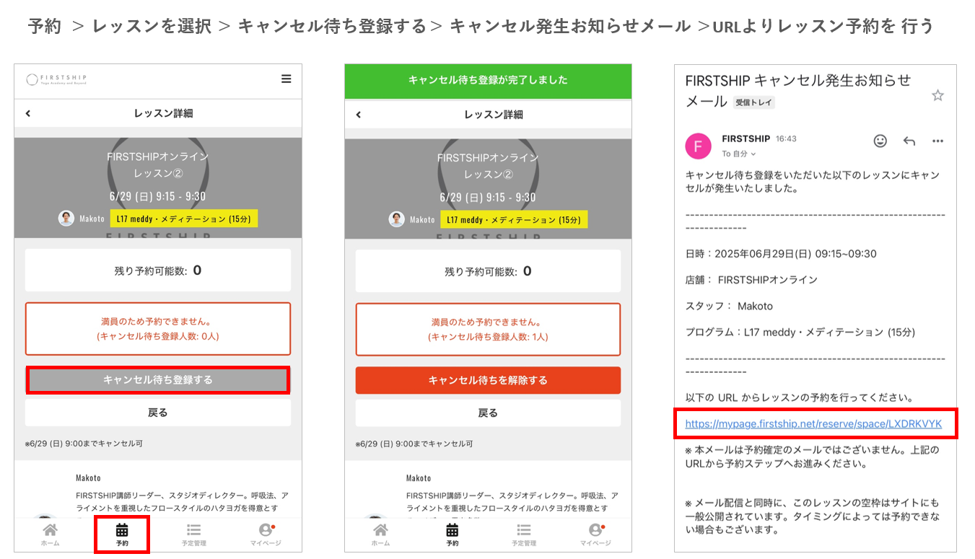Click 受信トレイ label tag in email
The height and width of the screenshot is (559, 975).
[753, 103]
